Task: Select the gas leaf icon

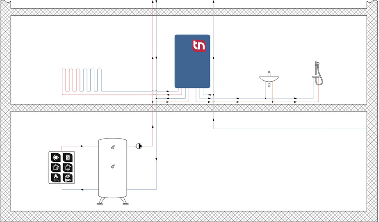Action: click(67, 178)
